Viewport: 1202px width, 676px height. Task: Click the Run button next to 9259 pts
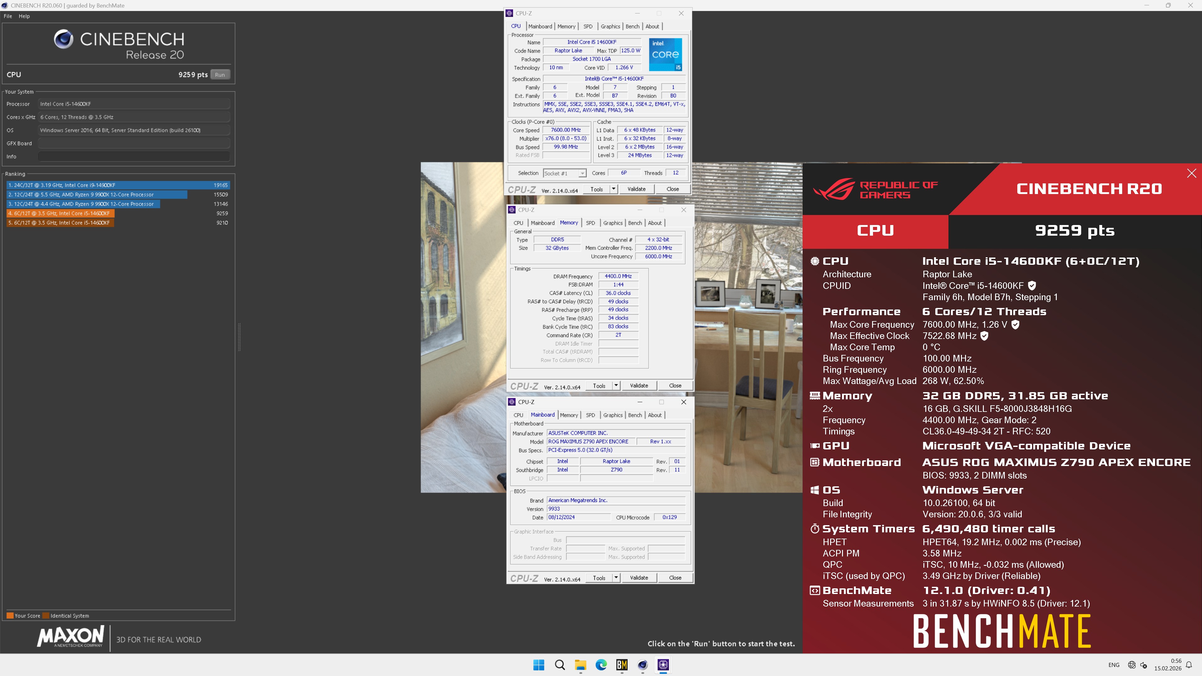pyautogui.click(x=220, y=75)
